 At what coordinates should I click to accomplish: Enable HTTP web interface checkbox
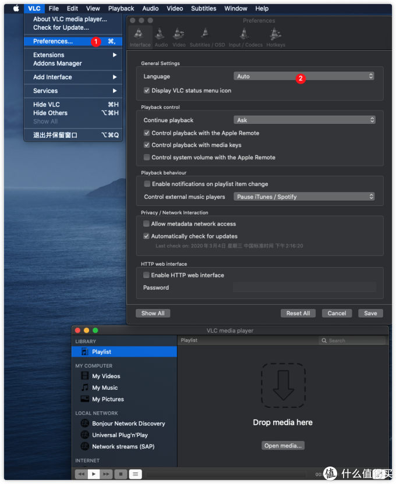point(146,275)
